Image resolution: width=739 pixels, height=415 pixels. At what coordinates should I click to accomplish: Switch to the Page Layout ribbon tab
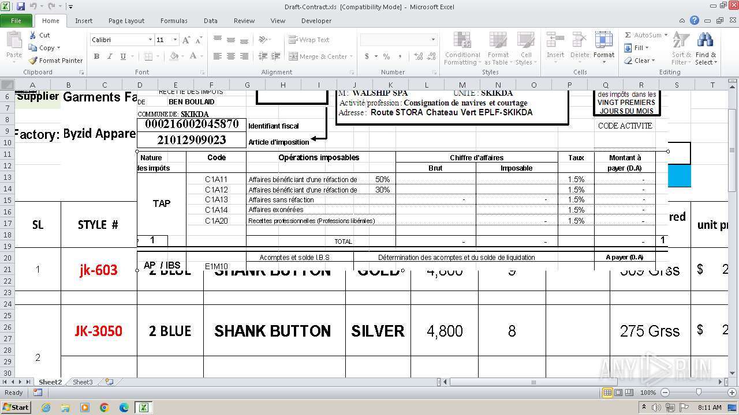pyautogui.click(x=126, y=21)
